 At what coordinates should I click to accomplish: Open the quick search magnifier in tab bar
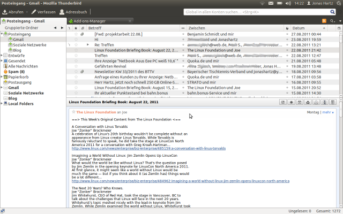[332, 21]
